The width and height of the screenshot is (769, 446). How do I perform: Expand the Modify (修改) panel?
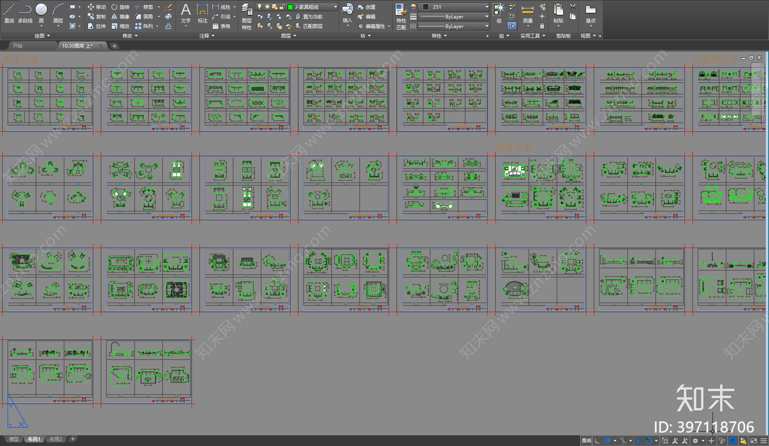tap(130, 36)
